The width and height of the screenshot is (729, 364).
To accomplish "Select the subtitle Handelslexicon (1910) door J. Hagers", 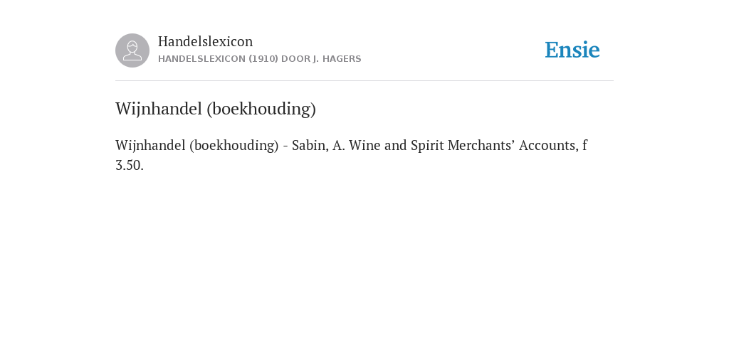I will pyautogui.click(x=259, y=59).
